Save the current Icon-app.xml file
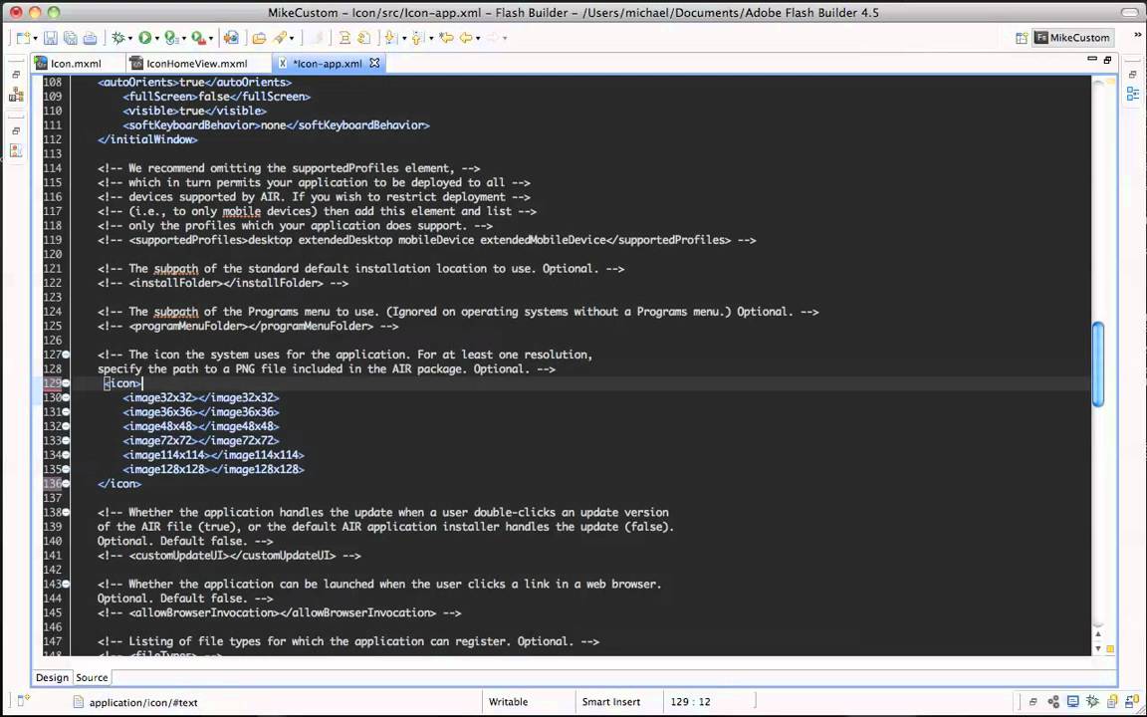1147x717 pixels. click(49, 38)
